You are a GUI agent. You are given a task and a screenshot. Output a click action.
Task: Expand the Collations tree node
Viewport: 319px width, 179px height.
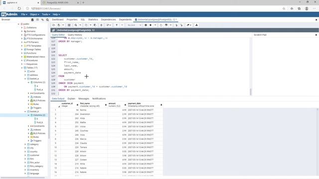click(x=22, y=28)
